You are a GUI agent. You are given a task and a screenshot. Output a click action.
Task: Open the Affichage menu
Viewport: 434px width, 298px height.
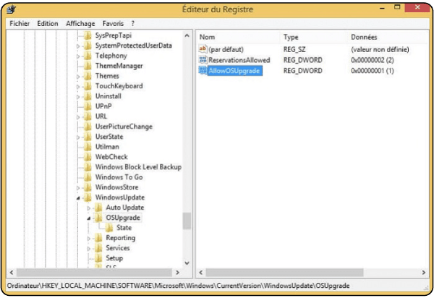[x=80, y=24]
